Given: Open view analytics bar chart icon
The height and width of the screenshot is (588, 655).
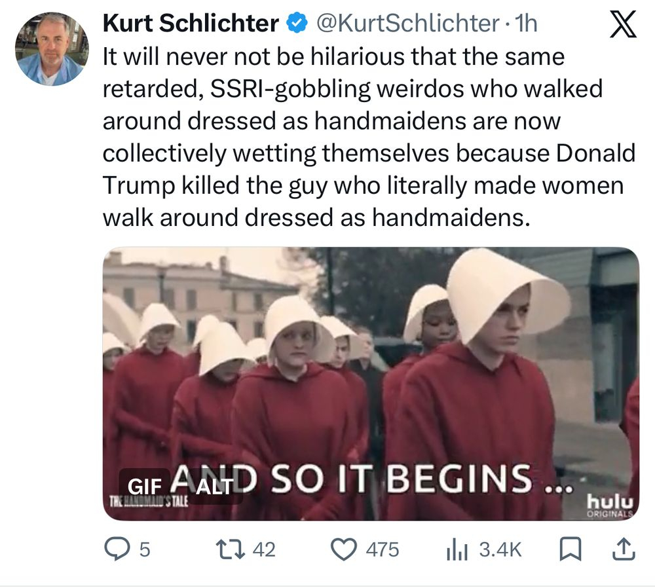Looking at the screenshot, I should 457,550.
